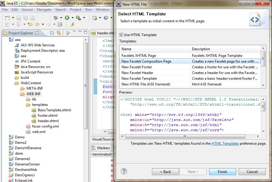The width and height of the screenshot is (272, 182).
Task: Open the Edit menu
Action: 15,10
